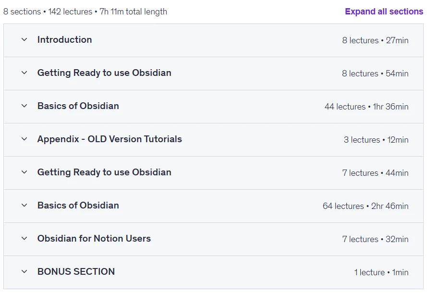This screenshot has height=293, width=427.
Task: Click the 'Expand all sections' link
Action: (x=384, y=12)
